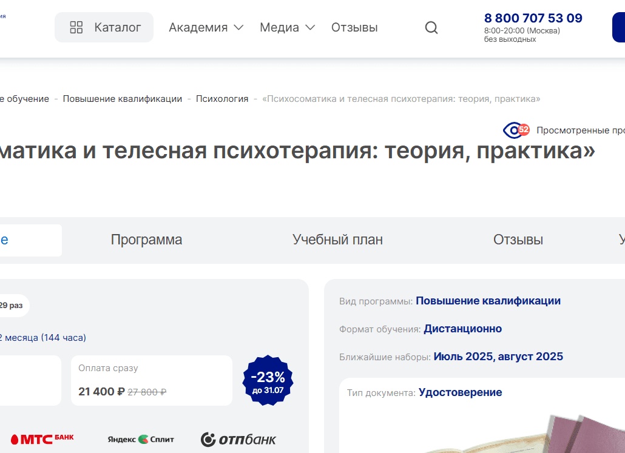Click the -23% discount badge
The image size is (625, 453).
coord(268,380)
